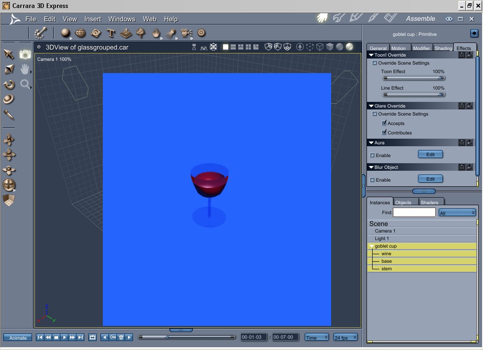Select the arrow selection tool
483x350 pixels.
point(8,54)
